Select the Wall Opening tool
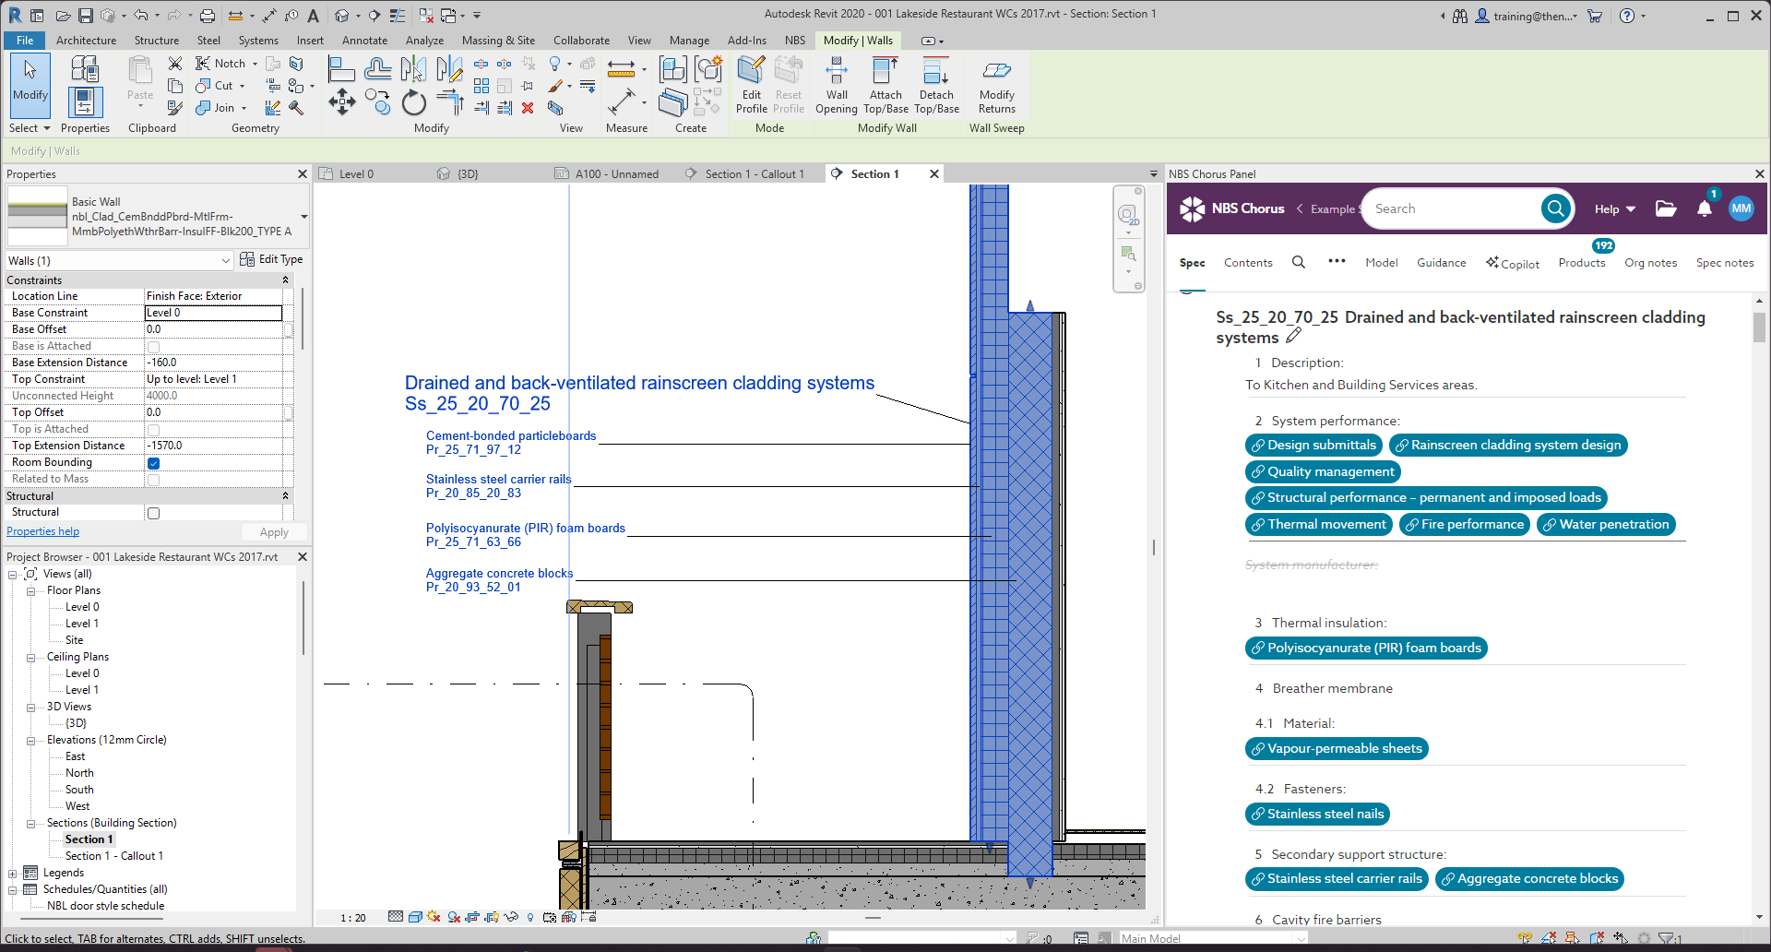The width and height of the screenshot is (1771, 952). tap(837, 72)
